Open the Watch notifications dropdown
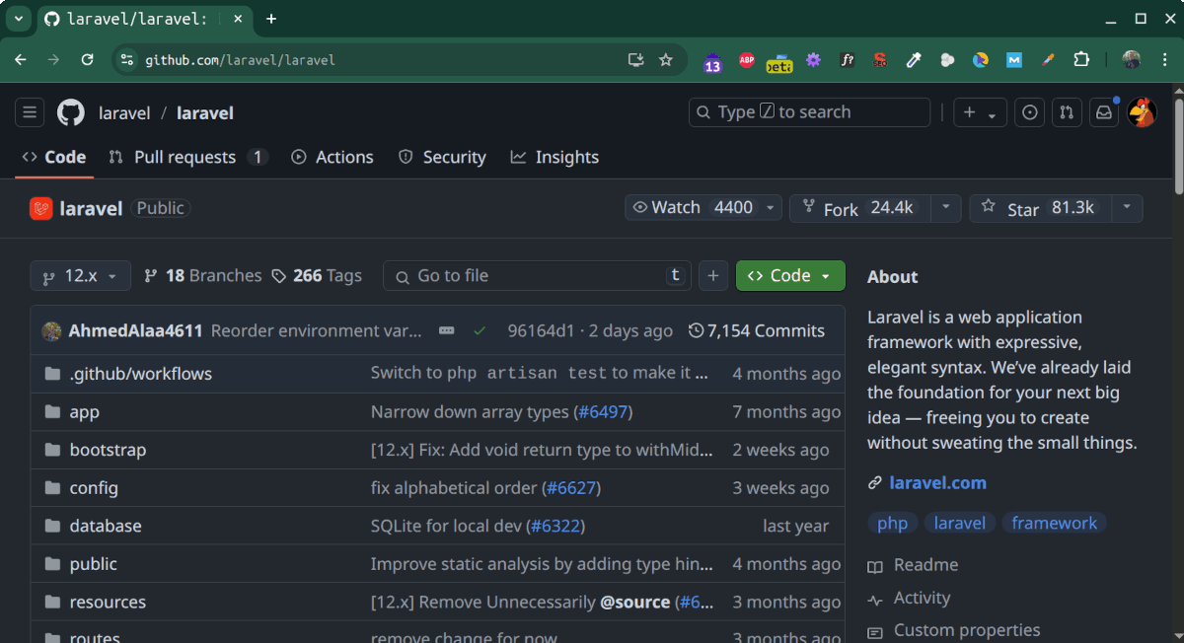Screen dimensions: 1184x643 tap(703, 208)
